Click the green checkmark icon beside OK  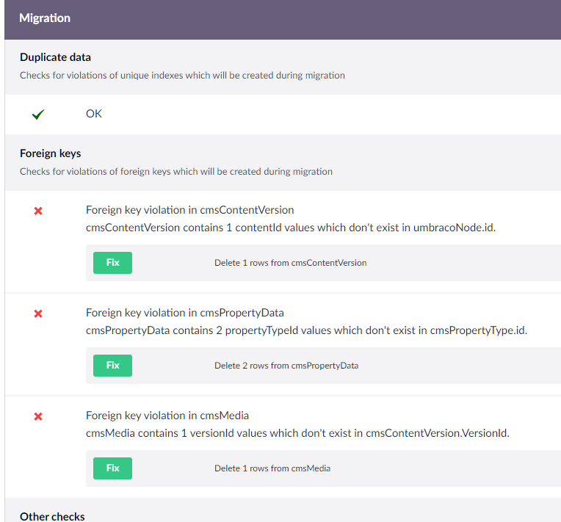pos(38,115)
